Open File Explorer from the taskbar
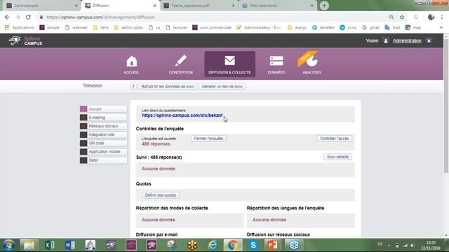449x252 pixels. pyautogui.click(x=29, y=245)
